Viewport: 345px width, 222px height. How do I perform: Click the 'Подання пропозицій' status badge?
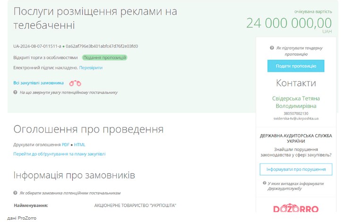pyautogui.click(x=104, y=58)
